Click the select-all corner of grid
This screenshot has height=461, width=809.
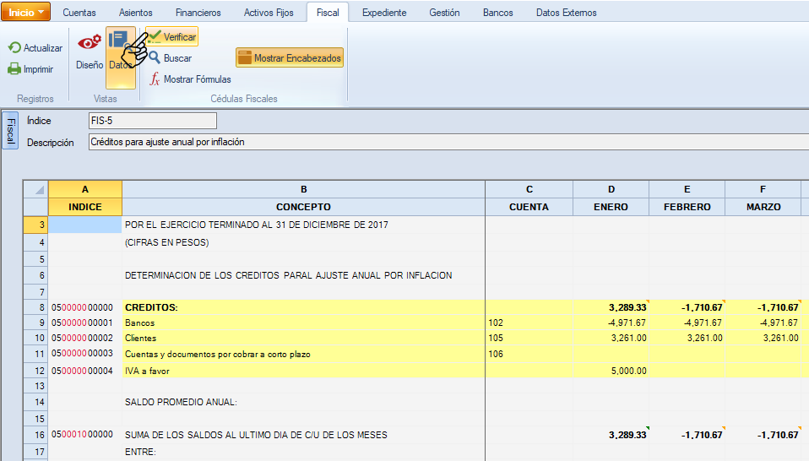[x=35, y=189]
